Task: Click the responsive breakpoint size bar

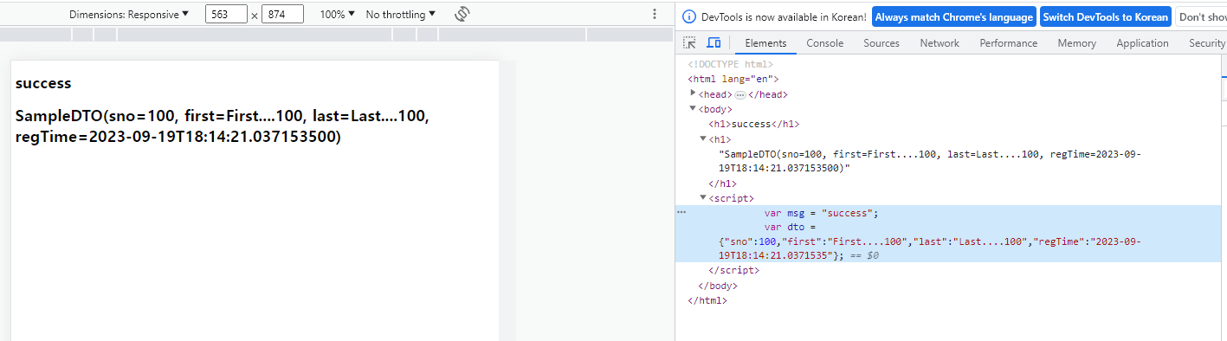Action: [x=337, y=34]
